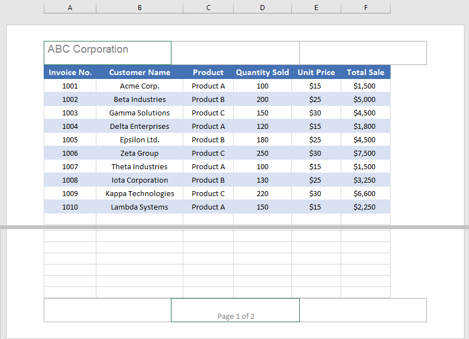Select column A header

(x=70, y=8)
